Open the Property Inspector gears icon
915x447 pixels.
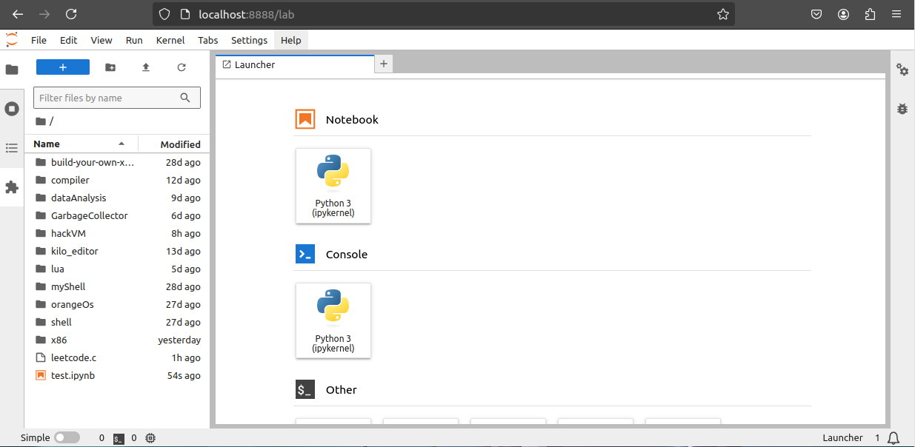[x=902, y=70]
